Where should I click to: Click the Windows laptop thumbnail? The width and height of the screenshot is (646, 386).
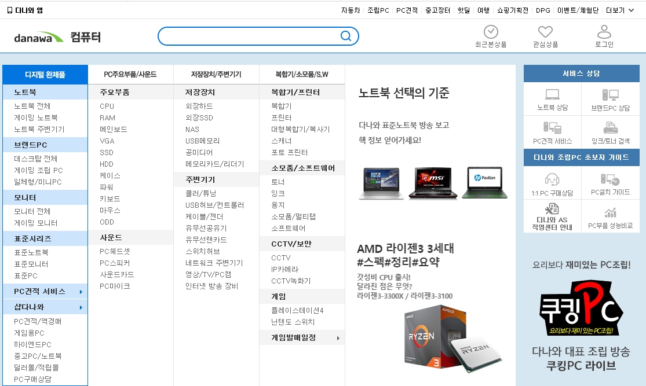[x=381, y=183]
